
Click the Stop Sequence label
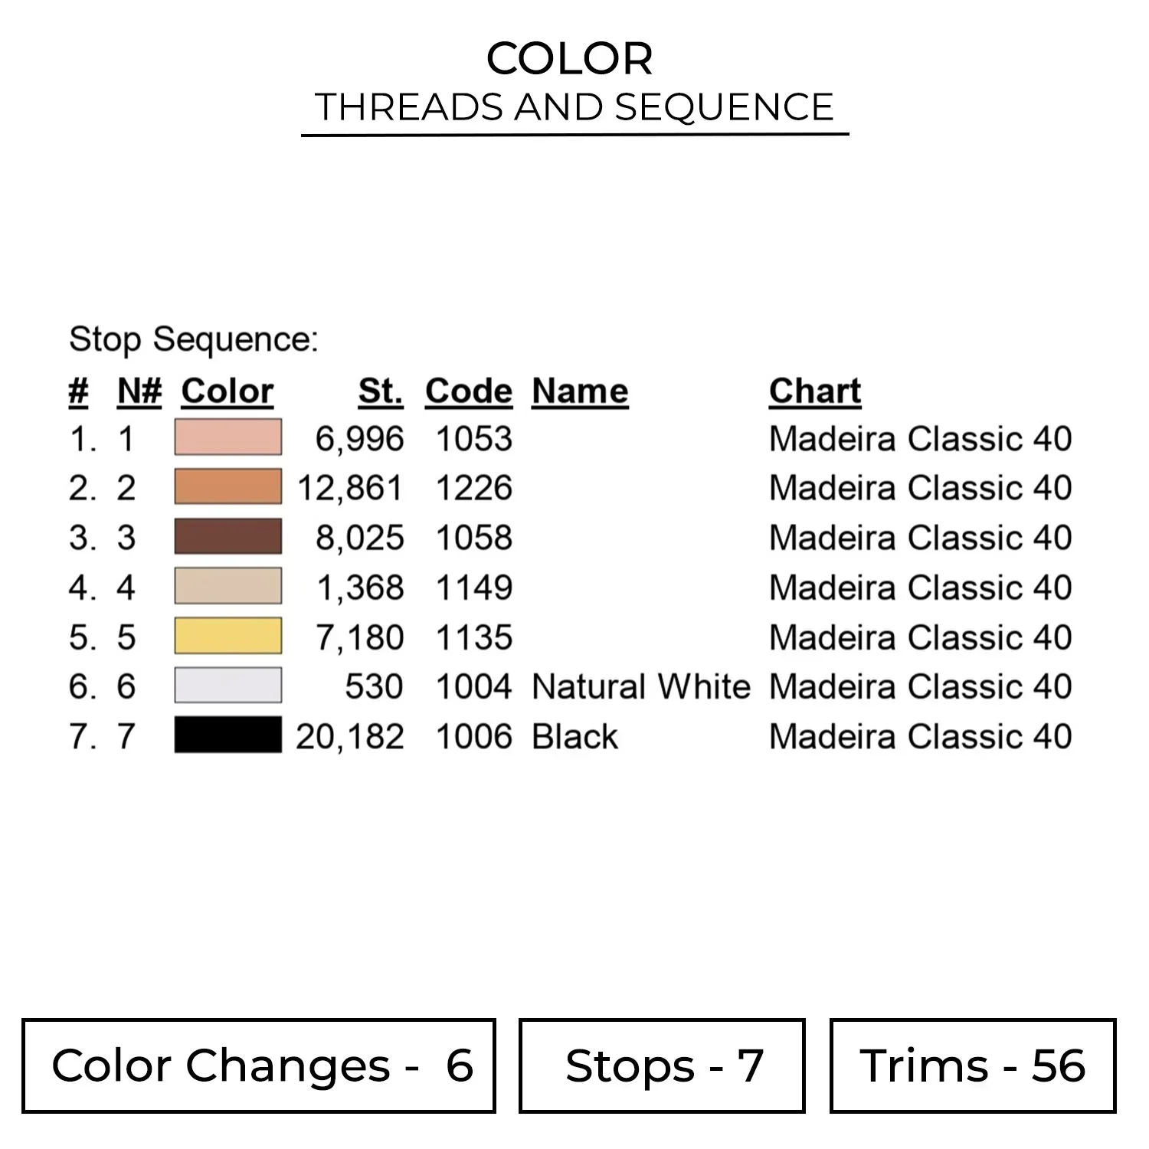tap(193, 339)
